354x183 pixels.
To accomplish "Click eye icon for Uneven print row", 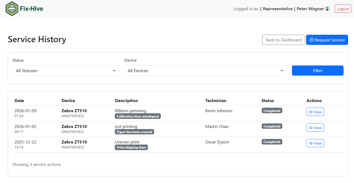I will (x=311, y=143).
